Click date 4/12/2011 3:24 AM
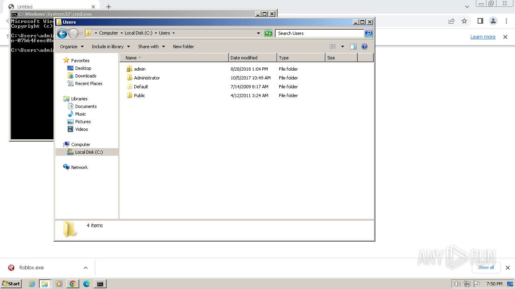This screenshot has height=289, width=515. pos(249,96)
